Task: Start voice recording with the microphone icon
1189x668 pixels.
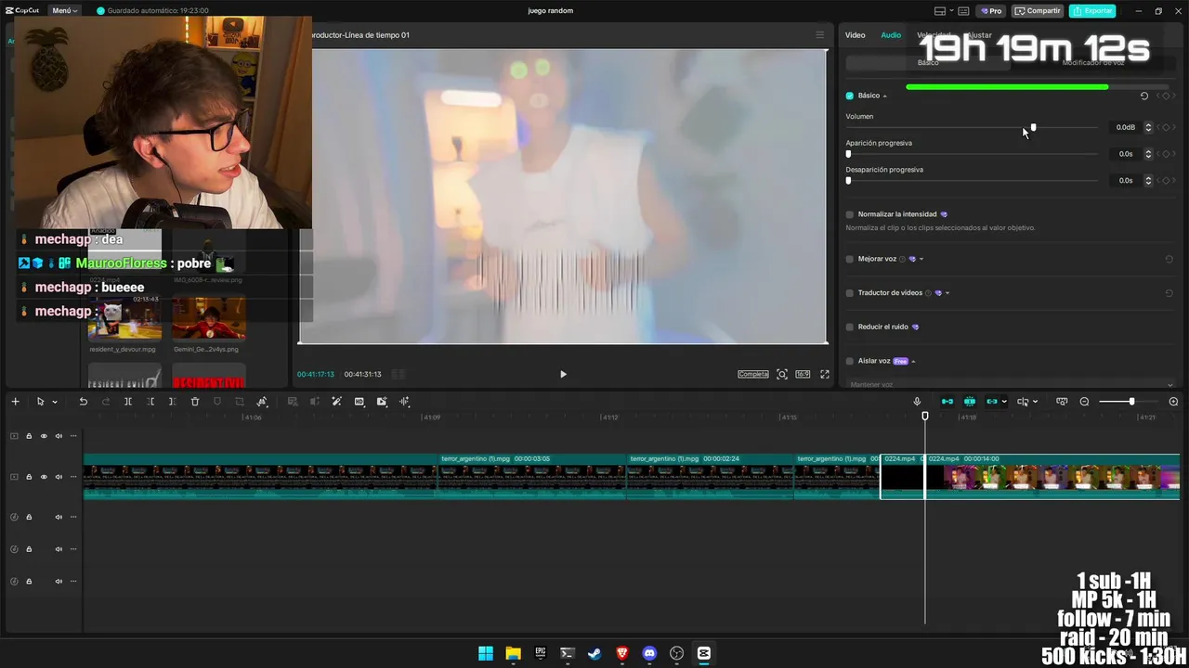Action: 917,402
